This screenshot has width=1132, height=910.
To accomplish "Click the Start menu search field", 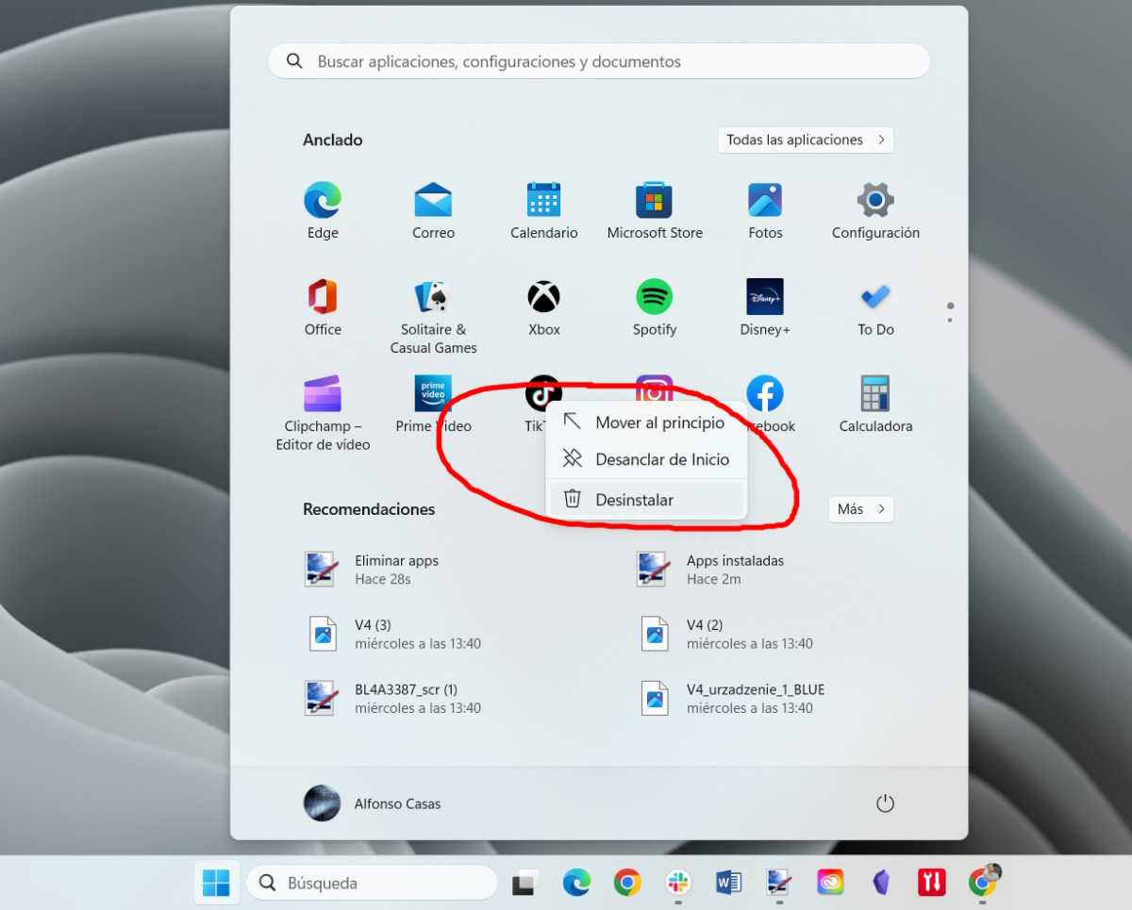I will (599, 61).
